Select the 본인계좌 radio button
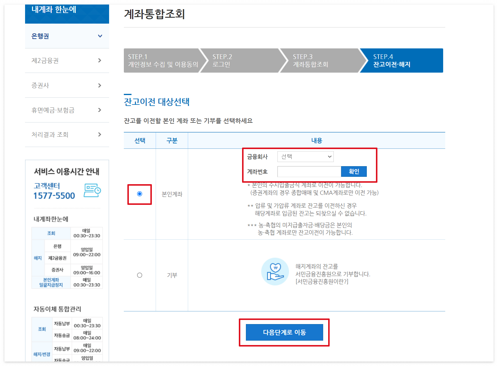 140,194
